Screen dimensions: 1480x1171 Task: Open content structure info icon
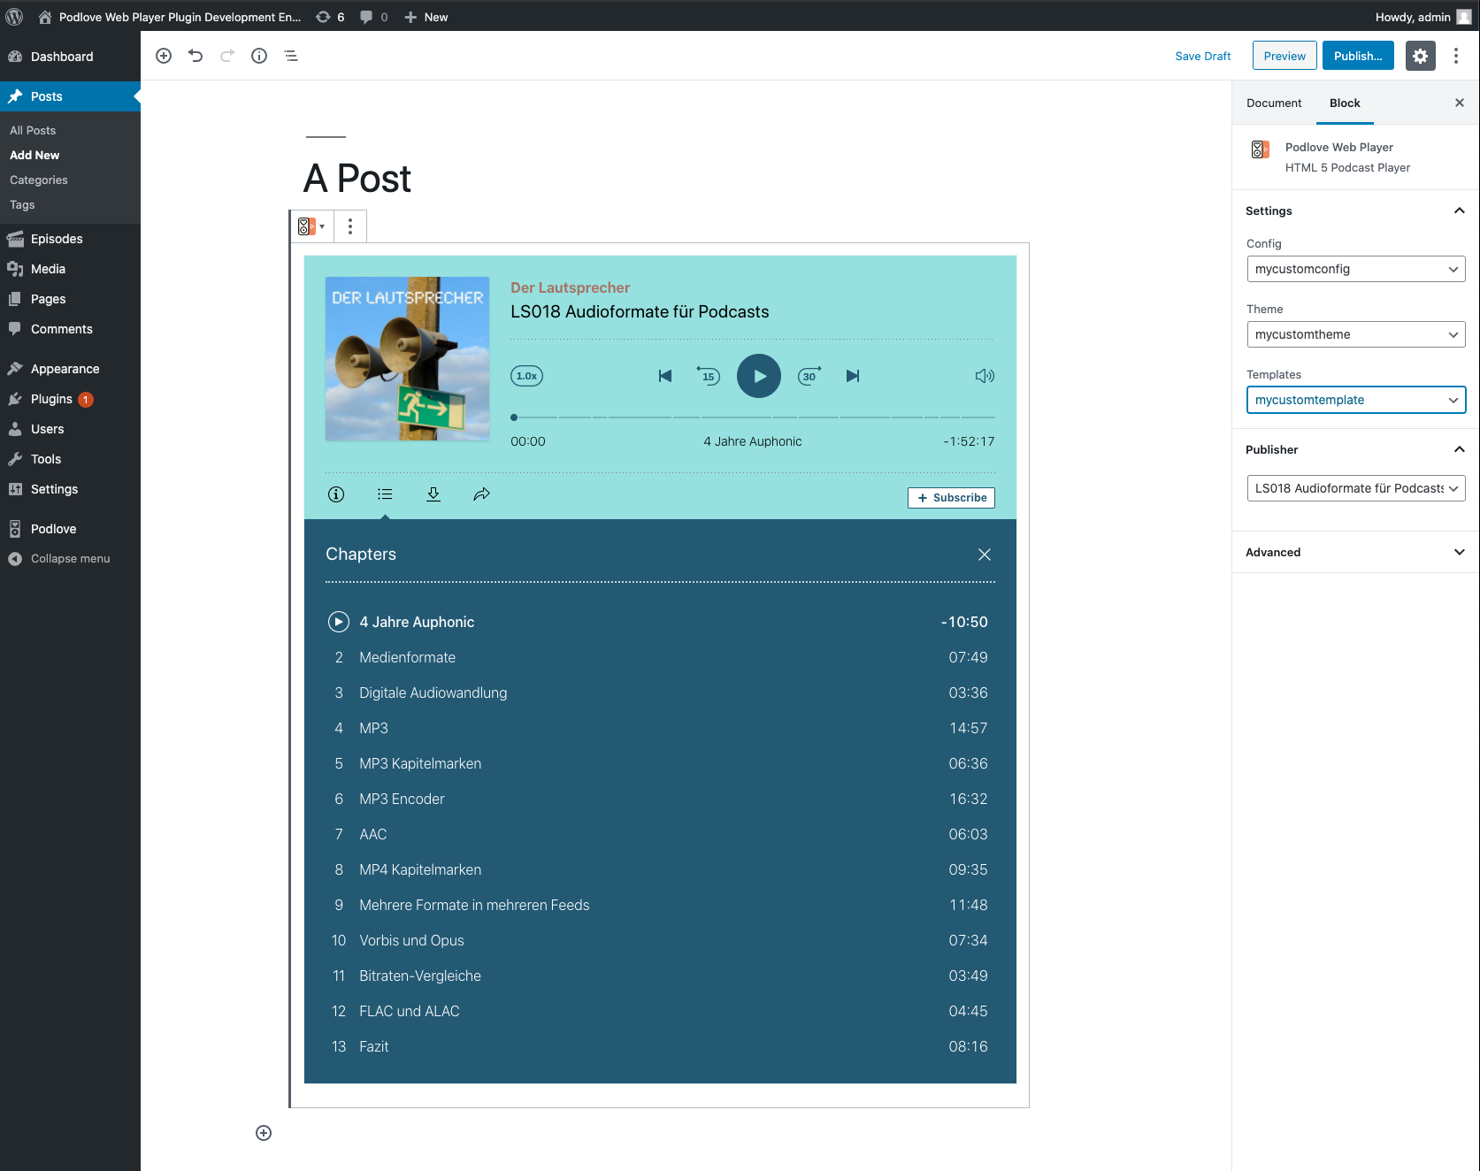coord(259,56)
